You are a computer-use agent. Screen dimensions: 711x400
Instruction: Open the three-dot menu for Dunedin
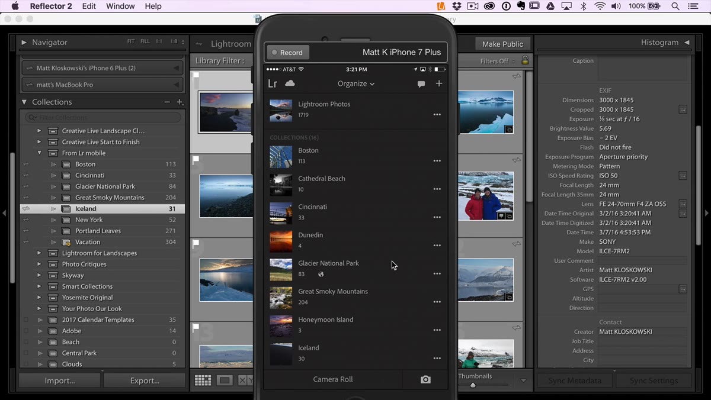click(x=437, y=246)
